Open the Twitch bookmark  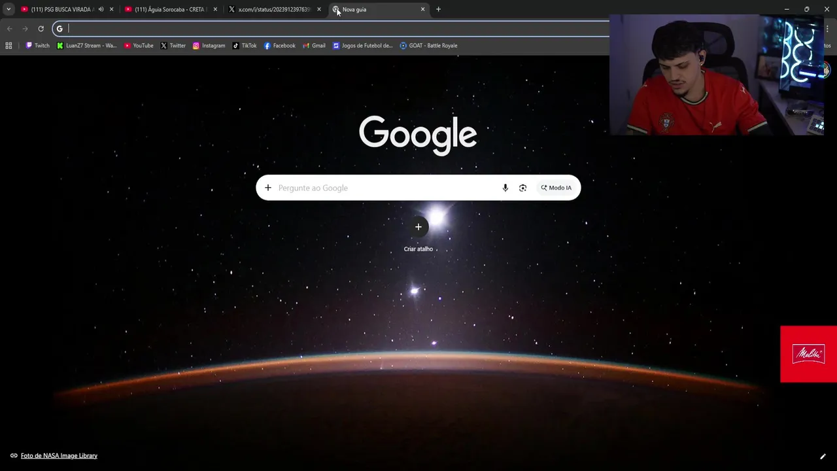coord(37,46)
